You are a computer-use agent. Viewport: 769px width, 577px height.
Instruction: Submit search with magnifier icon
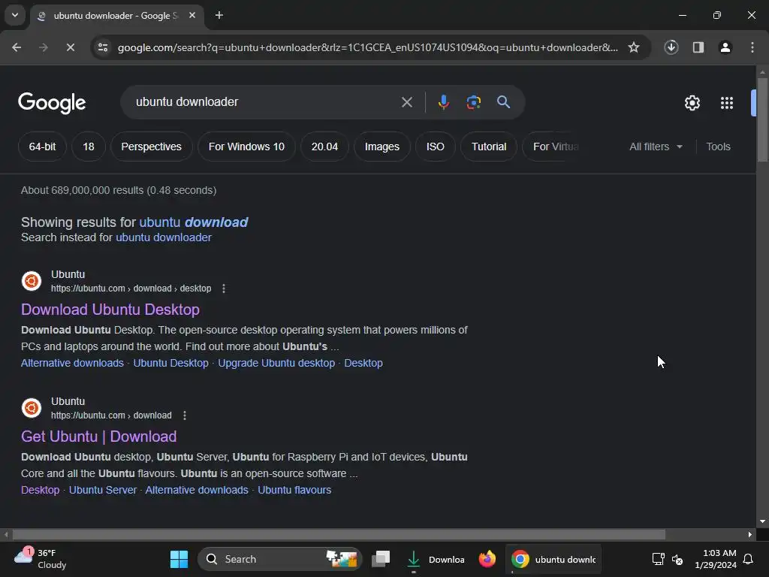point(503,102)
